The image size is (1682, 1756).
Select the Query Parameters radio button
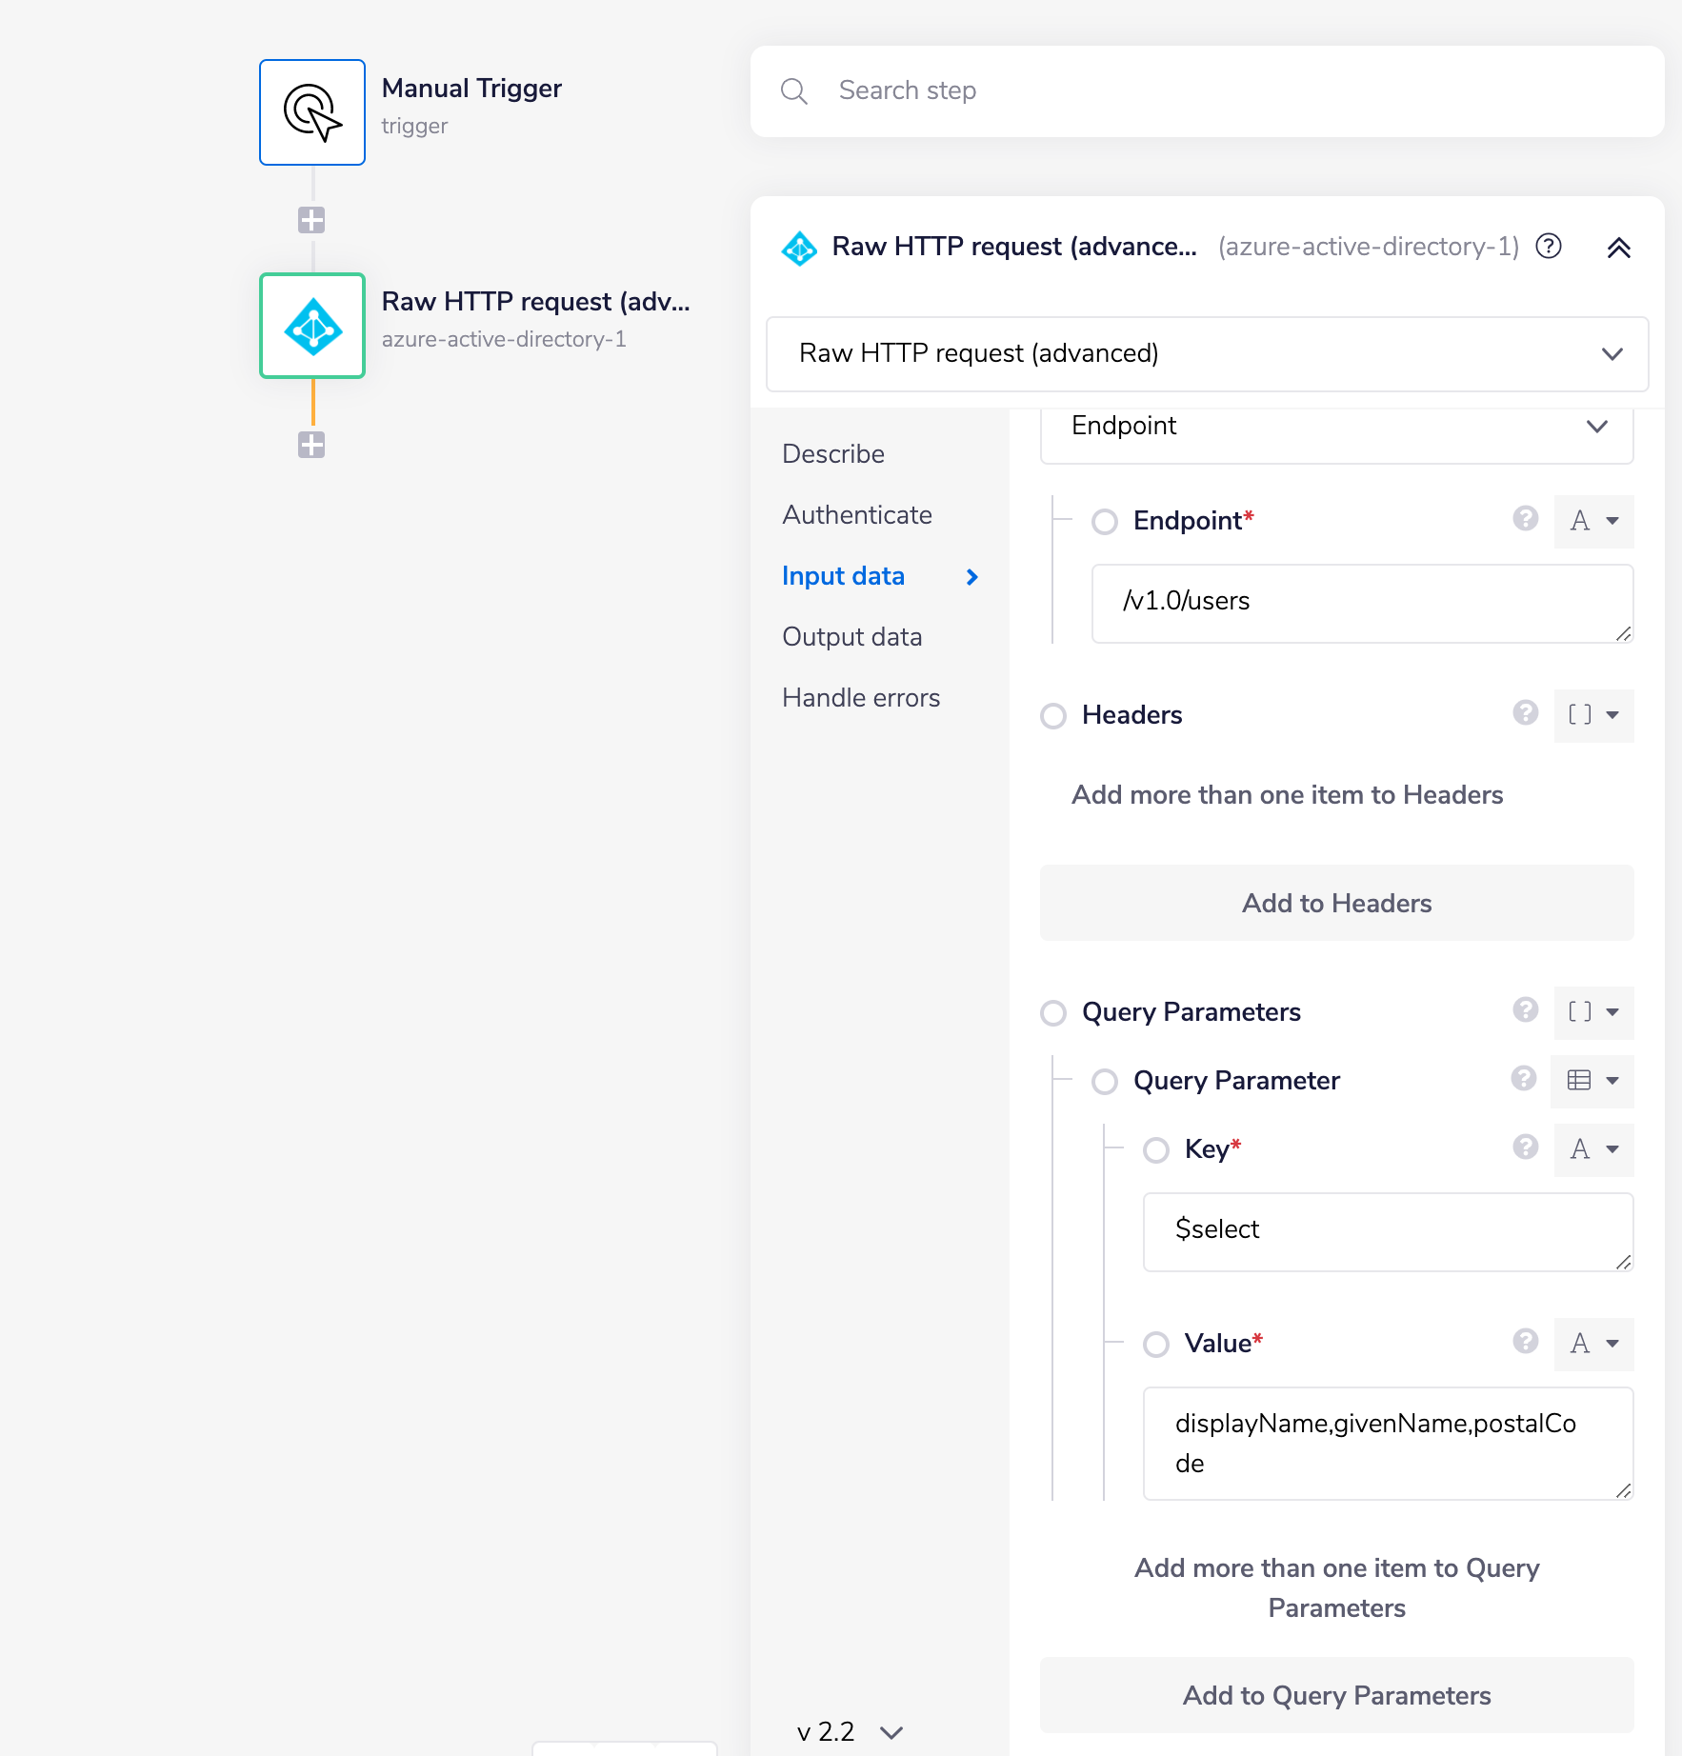point(1053,1012)
